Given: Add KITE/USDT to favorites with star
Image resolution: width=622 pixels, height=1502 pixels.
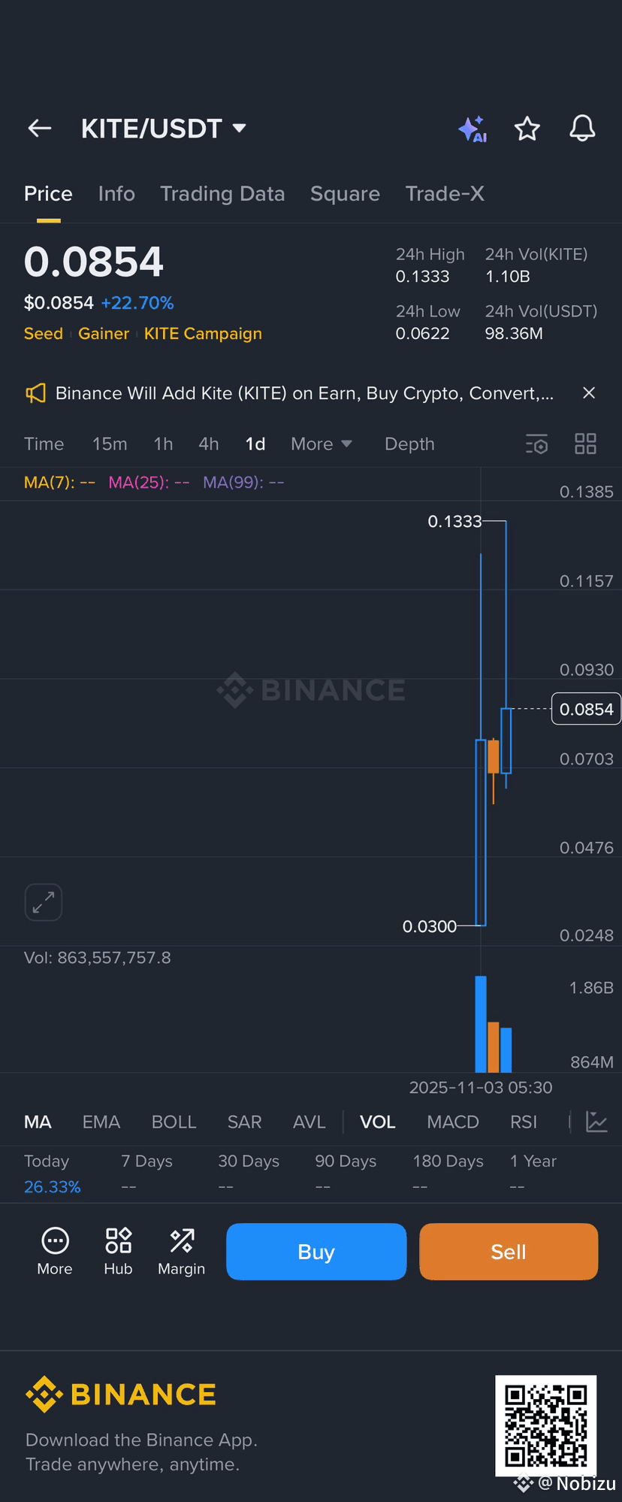Looking at the screenshot, I should (527, 129).
